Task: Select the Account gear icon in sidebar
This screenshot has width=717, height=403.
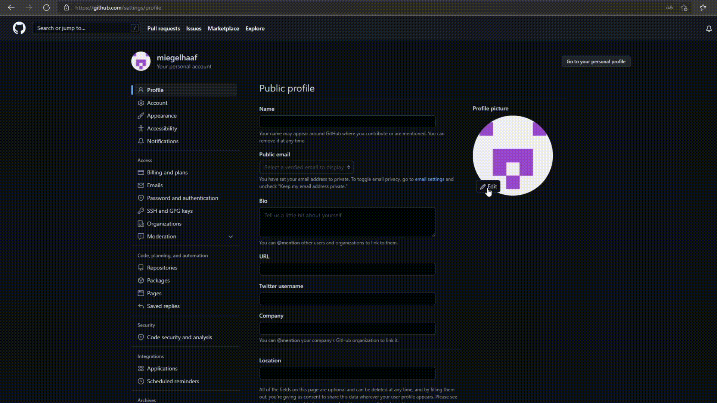Action: 141,103
